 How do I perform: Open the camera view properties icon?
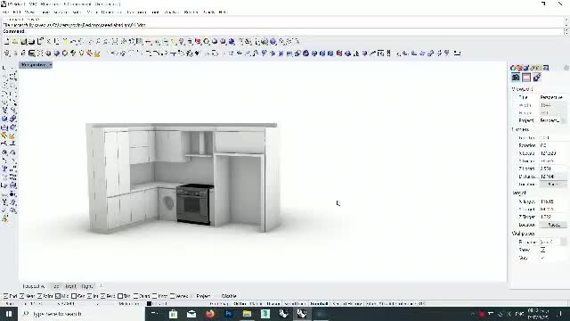click(516, 78)
